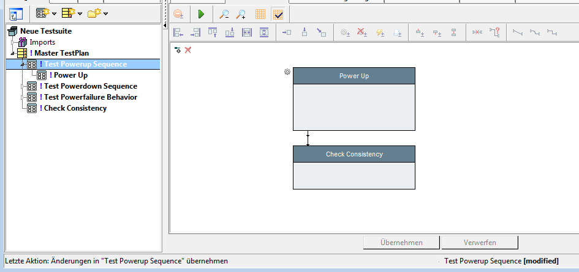Open the new folder dropdown arrow
The height and width of the screenshot is (272, 579).
point(106,13)
